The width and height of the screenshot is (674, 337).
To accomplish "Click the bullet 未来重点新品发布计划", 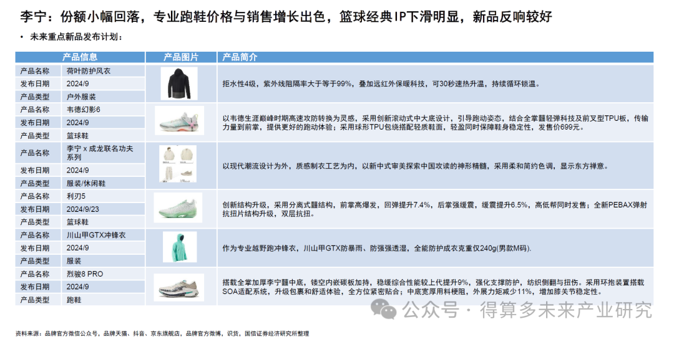I will (76, 37).
